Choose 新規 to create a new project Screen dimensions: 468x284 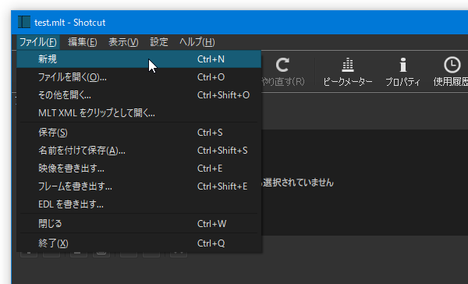point(139,59)
